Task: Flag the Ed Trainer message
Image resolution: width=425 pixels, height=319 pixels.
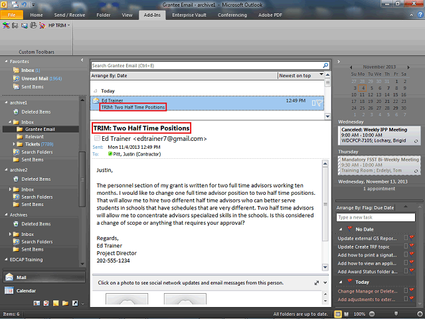Action: point(319,103)
